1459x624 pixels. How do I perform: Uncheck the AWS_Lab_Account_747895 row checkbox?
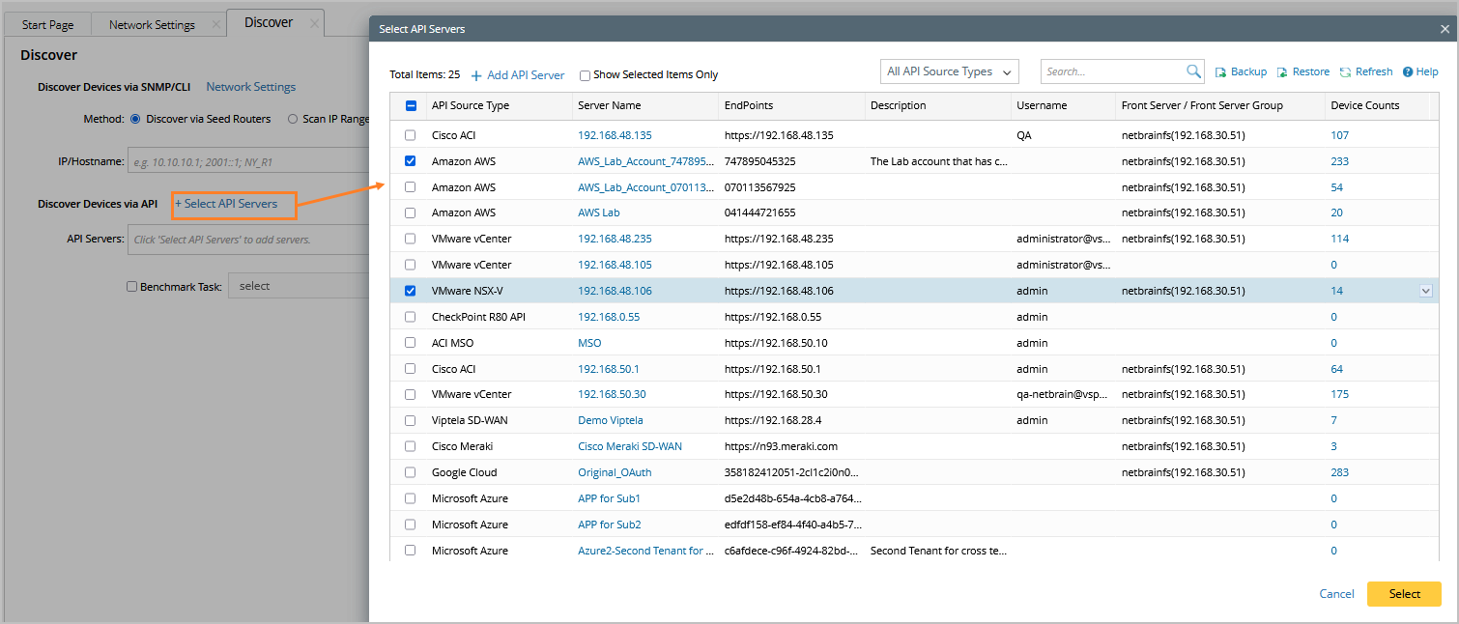pos(411,161)
